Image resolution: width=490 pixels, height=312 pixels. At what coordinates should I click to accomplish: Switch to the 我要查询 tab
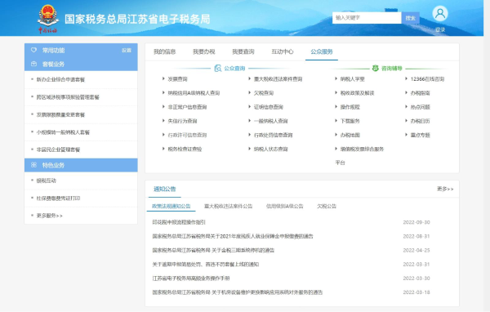(243, 51)
